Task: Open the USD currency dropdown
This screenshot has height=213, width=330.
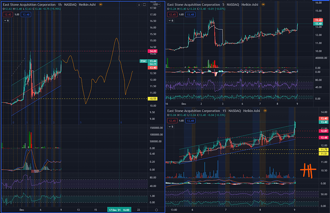Action: [x=156, y=4]
